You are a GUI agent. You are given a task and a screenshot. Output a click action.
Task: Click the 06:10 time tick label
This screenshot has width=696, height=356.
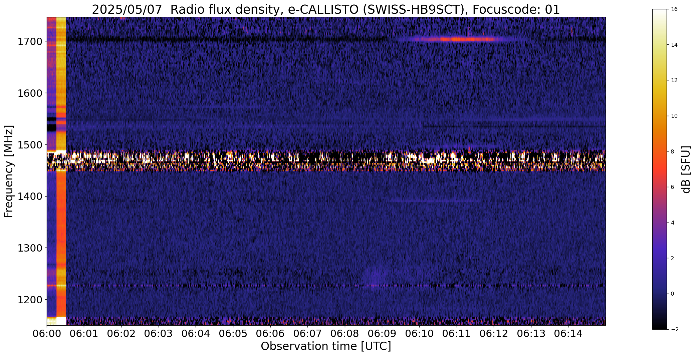(420, 334)
